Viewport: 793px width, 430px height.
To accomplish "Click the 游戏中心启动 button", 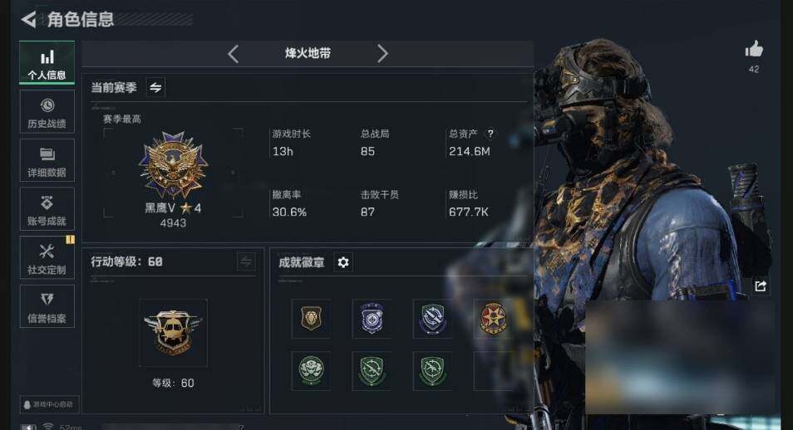I will pos(50,405).
